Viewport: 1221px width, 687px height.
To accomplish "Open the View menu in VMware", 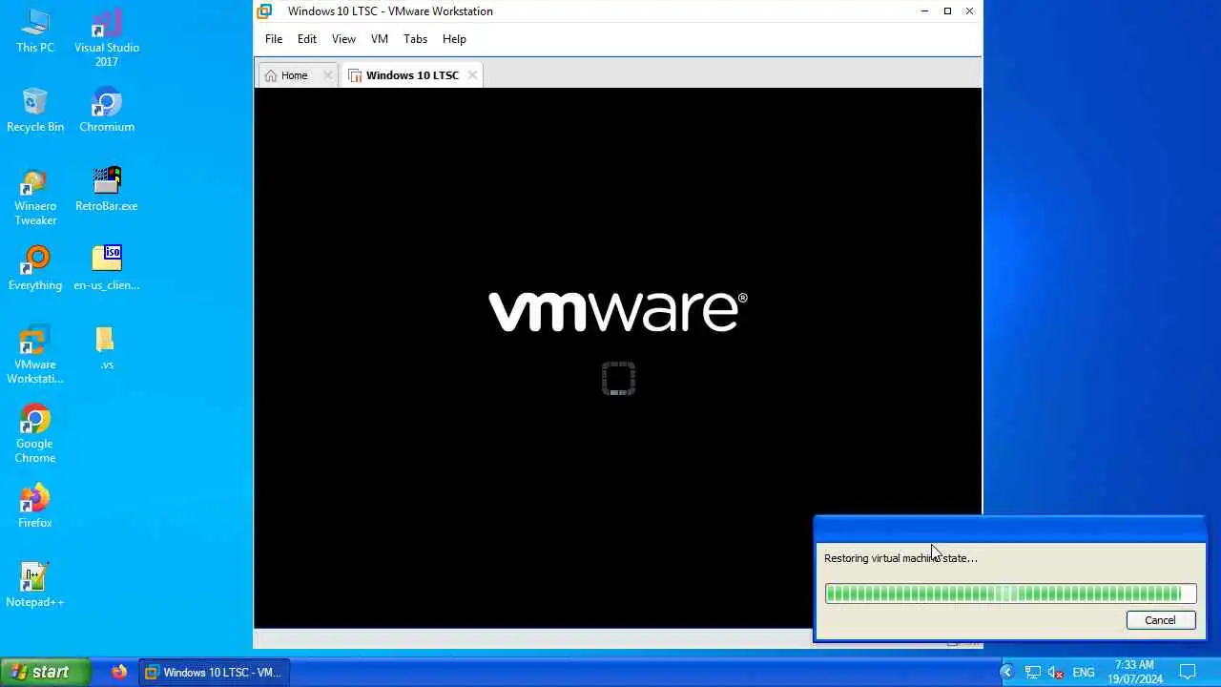I will pos(343,39).
